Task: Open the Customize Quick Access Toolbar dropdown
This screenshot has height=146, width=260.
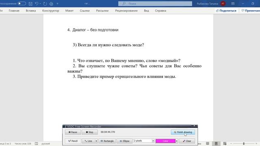Action: tap(57, 4)
